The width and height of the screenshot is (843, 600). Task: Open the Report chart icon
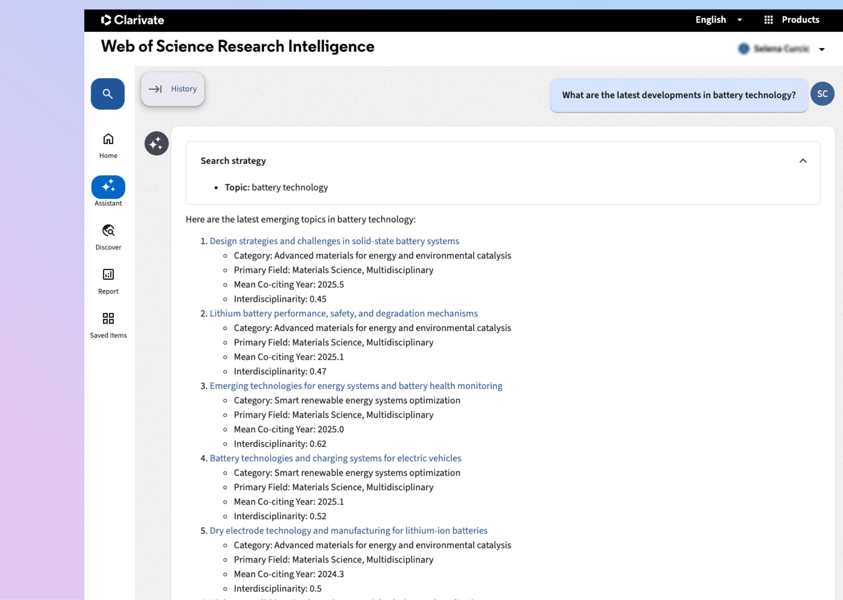point(108,275)
